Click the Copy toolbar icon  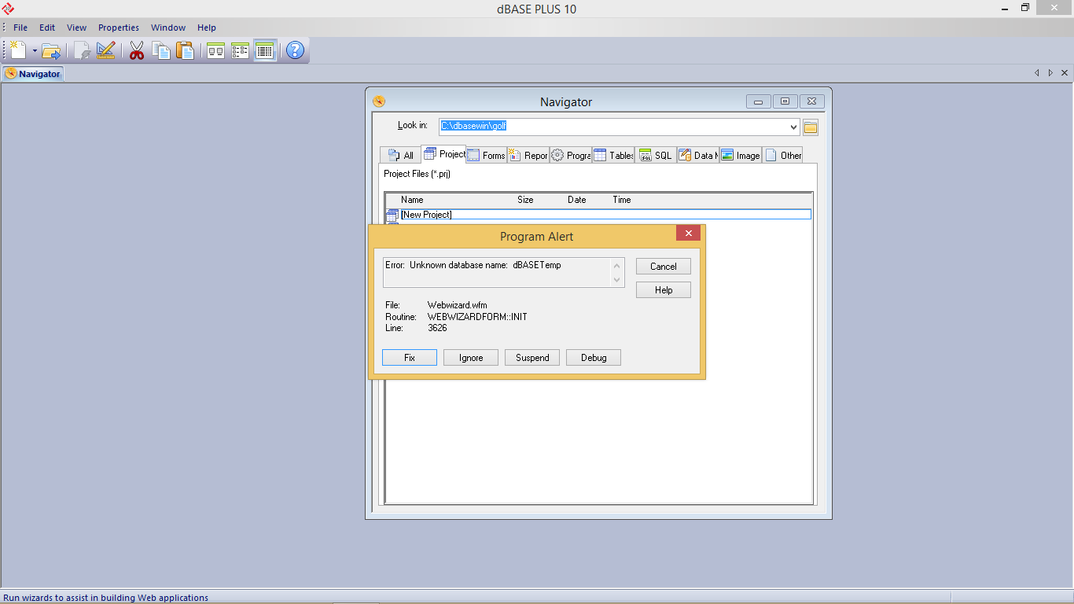click(160, 50)
